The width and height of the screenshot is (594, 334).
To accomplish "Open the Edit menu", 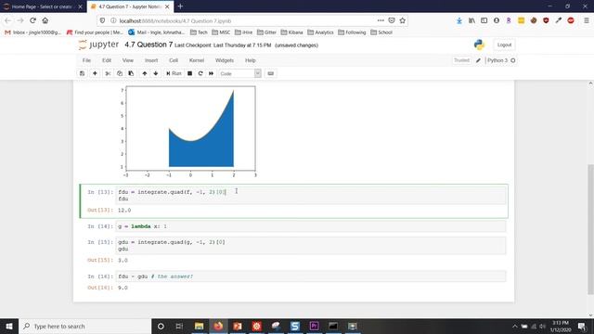I will pyautogui.click(x=107, y=60).
